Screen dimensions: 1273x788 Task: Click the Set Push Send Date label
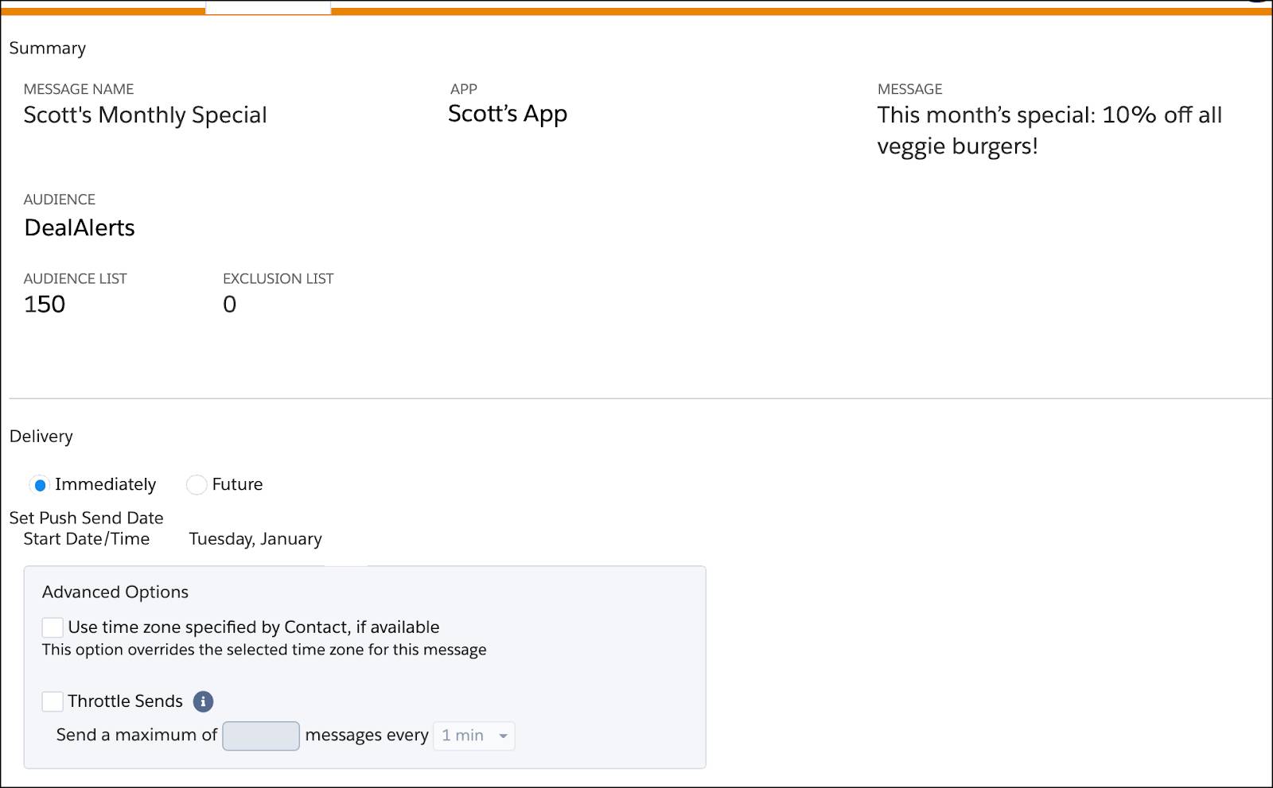click(86, 518)
